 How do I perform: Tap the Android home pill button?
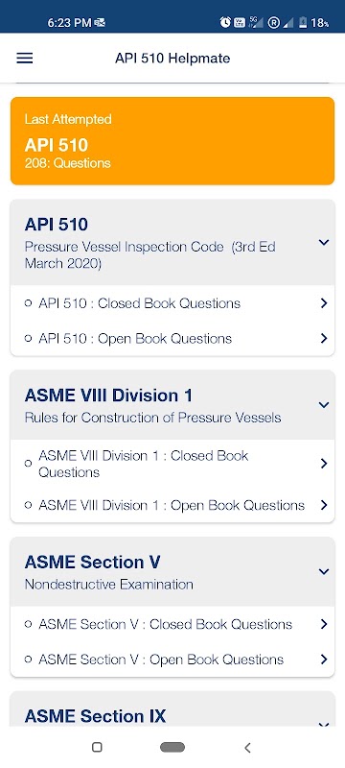[172, 747]
